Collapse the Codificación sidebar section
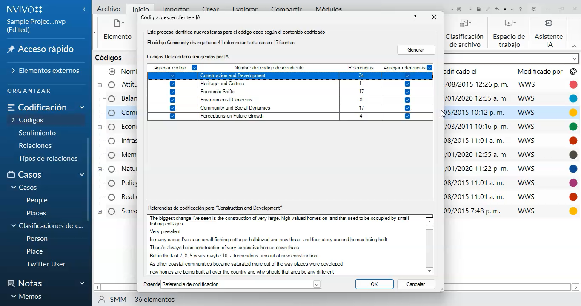The height and width of the screenshot is (306, 581). pyautogui.click(x=82, y=107)
